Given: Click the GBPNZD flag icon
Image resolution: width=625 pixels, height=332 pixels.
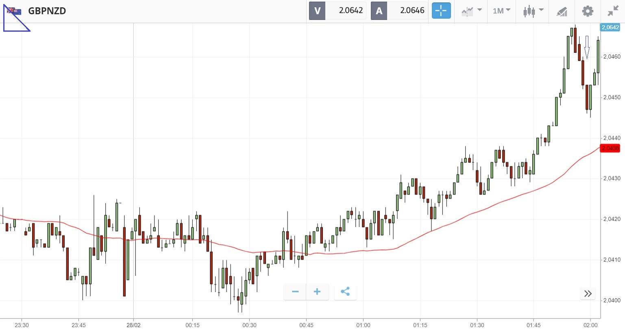Looking at the screenshot, I should point(14,11).
